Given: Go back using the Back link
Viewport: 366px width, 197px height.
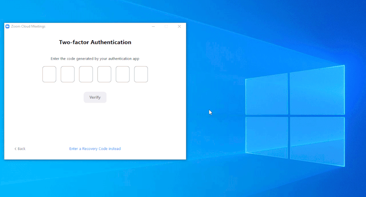Looking at the screenshot, I should pyautogui.click(x=20, y=149).
